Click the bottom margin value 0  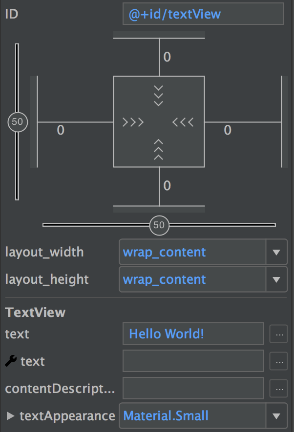[167, 186]
